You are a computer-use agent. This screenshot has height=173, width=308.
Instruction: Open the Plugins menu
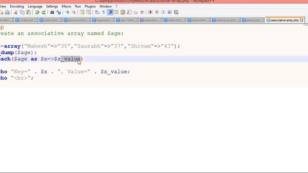90,6
